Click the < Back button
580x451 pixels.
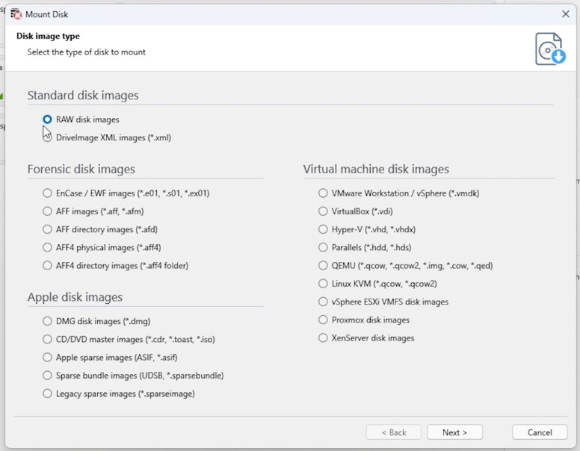[394, 432]
